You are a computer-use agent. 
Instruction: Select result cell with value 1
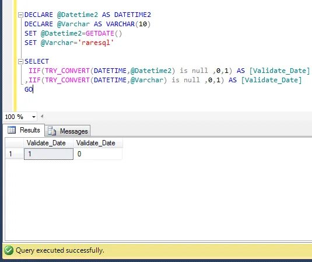pyautogui.click(x=48, y=154)
